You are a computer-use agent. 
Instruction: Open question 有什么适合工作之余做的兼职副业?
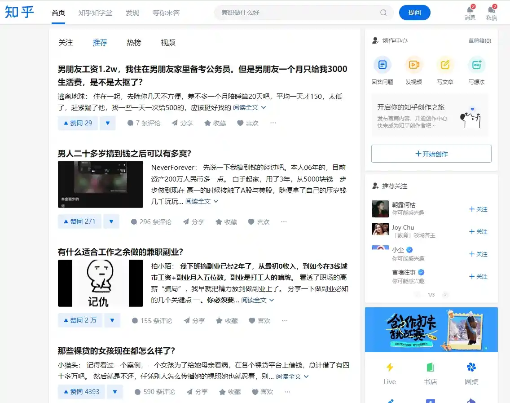pyautogui.click(x=120, y=252)
